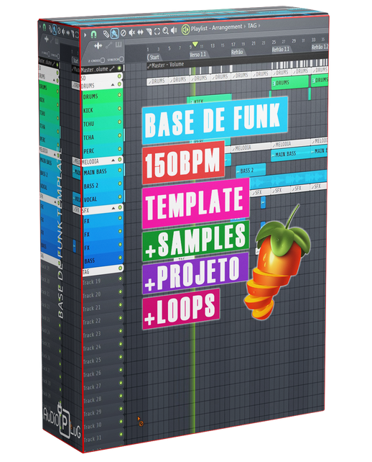This screenshot has height=462, width=372.
Task: Collapse the DRUMS track group arrow
Action: [113, 85]
